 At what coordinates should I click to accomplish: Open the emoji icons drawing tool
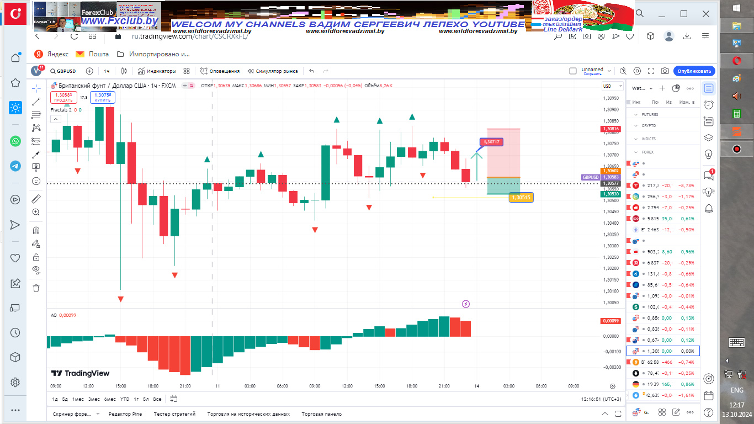36,181
